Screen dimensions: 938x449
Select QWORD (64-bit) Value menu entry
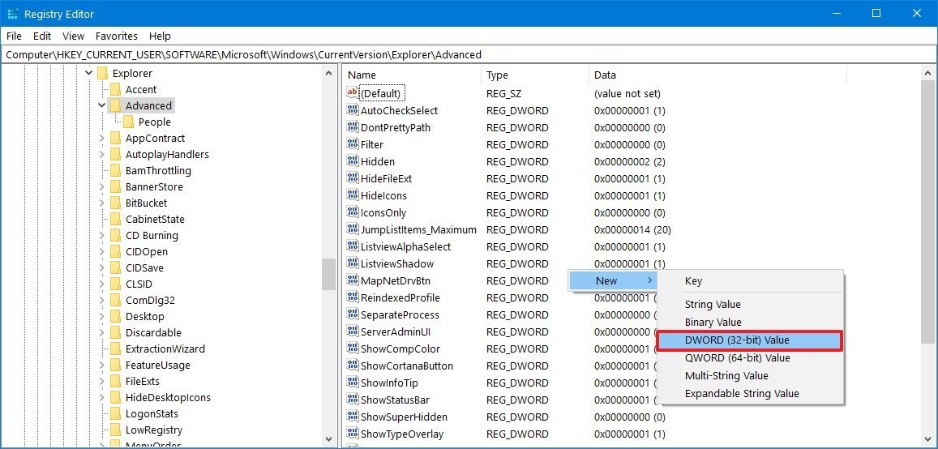click(x=737, y=357)
